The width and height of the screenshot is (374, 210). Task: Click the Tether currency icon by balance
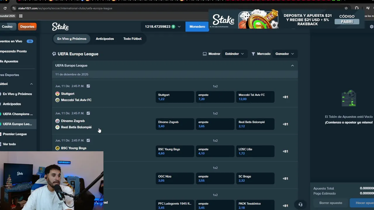pyautogui.click(x=173, y=27)
